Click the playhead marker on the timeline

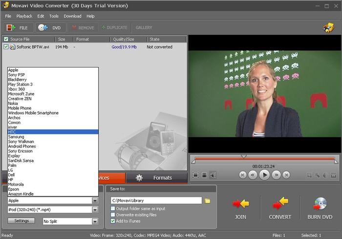click(244, 156)
